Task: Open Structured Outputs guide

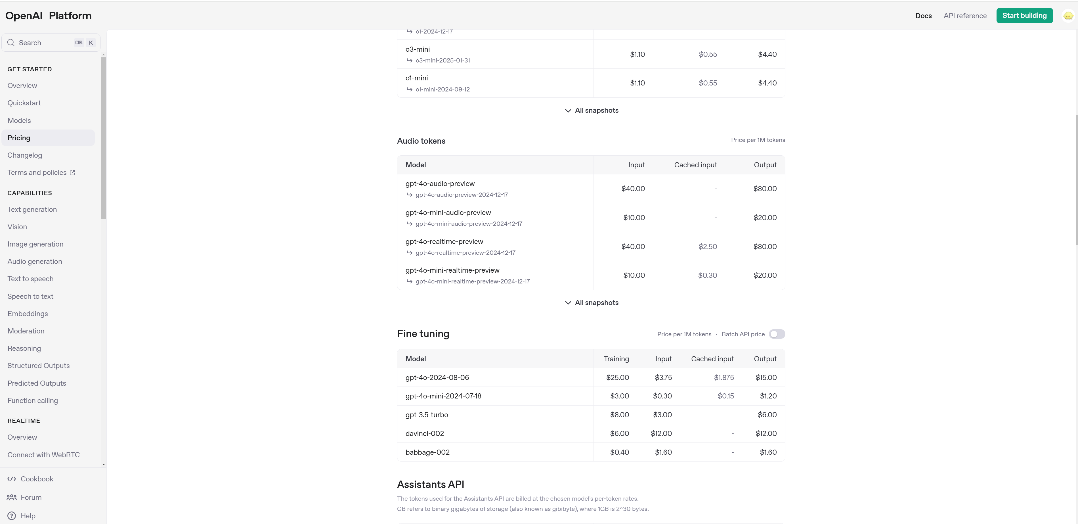Action: coord(39,366)
